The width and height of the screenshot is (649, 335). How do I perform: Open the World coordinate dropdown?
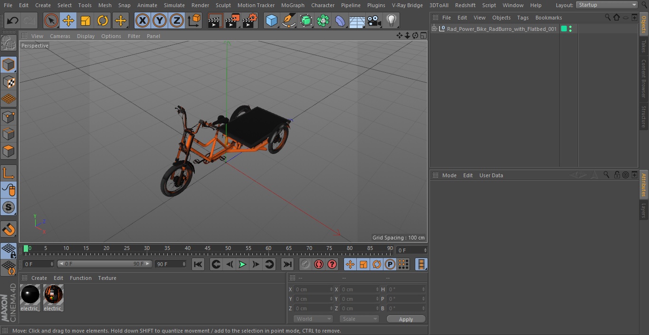pyautogui.click(x=313, y=319)
